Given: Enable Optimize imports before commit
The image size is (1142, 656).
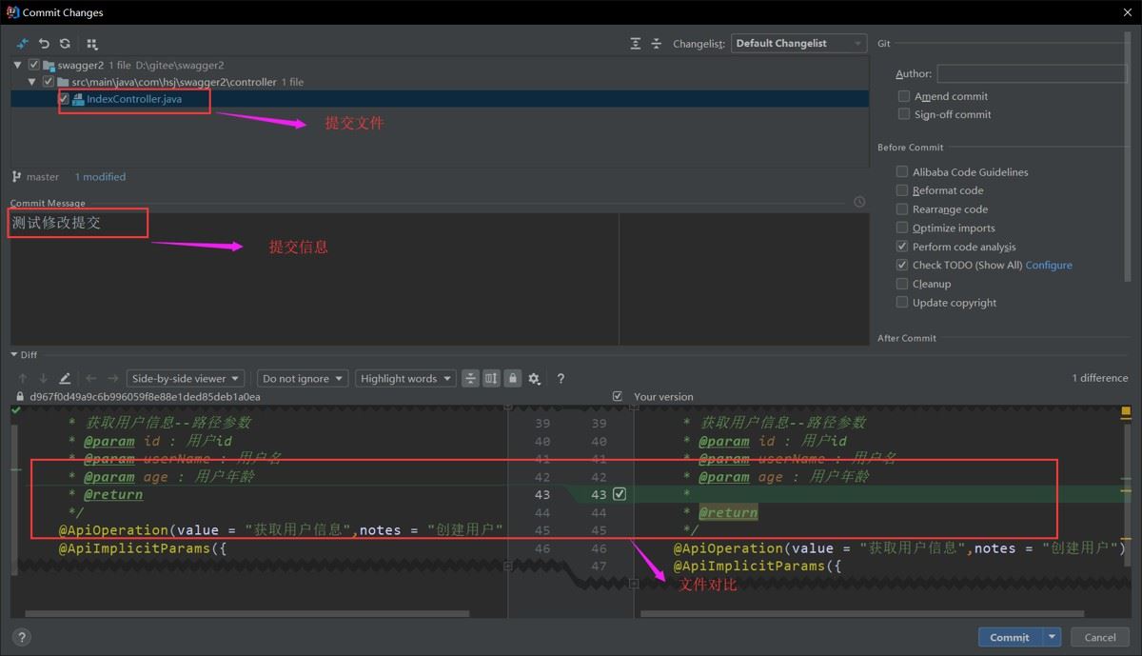Looking at the screenshot, I should [902, 229].
